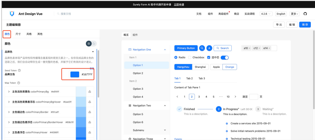315x140 pixels.
Task: Click the Ant Design Vue logo icon
Action: (x=12, y=14)
